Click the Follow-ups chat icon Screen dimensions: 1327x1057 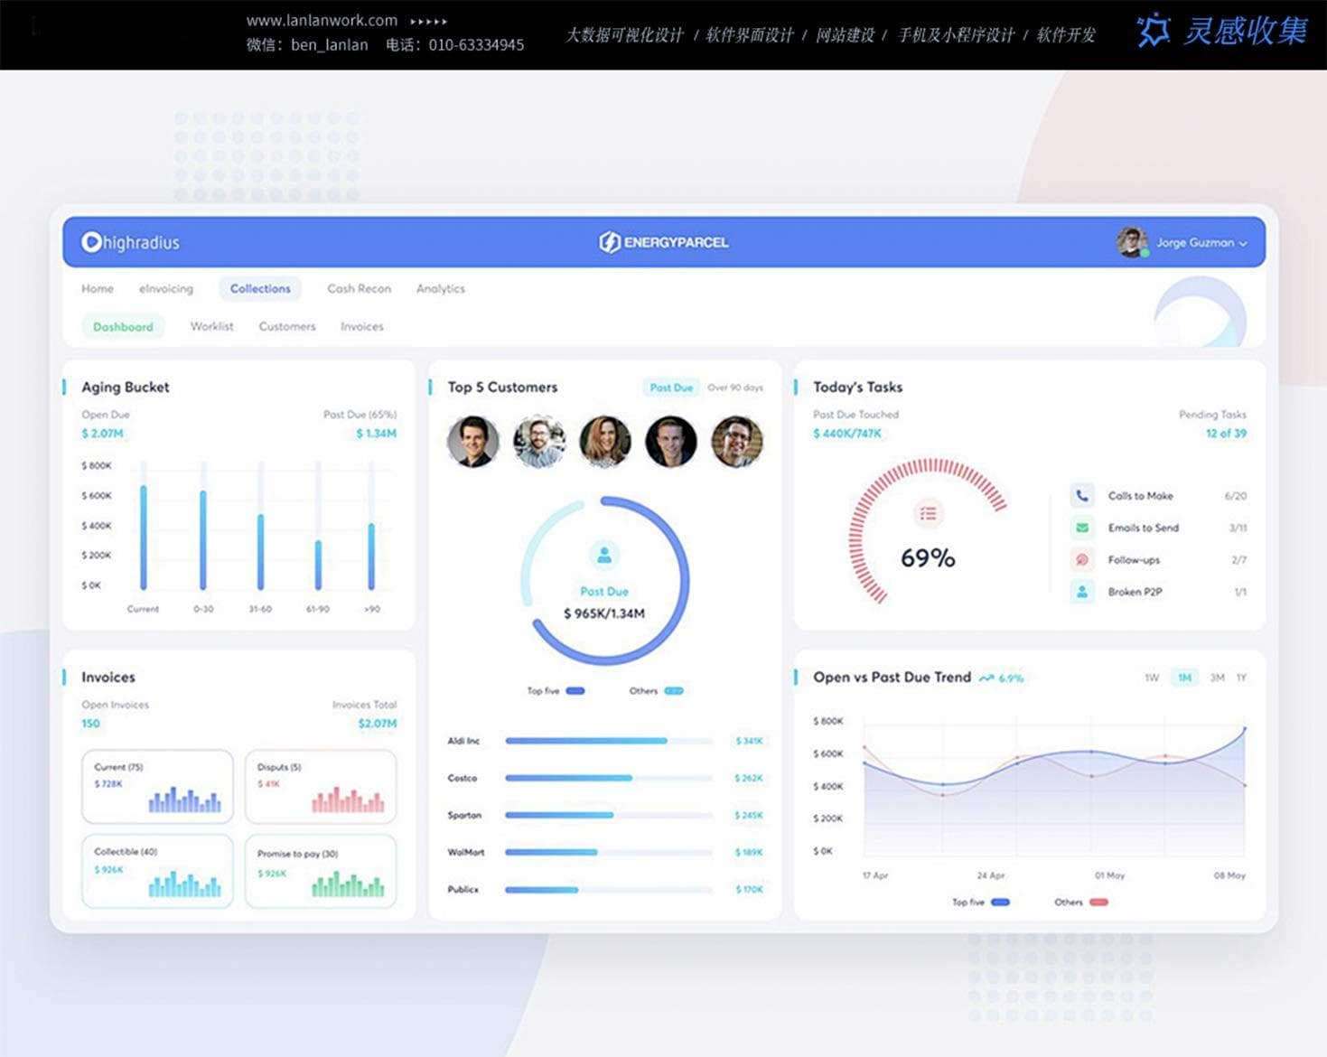pyautogui.click(x=1082, y=560)
